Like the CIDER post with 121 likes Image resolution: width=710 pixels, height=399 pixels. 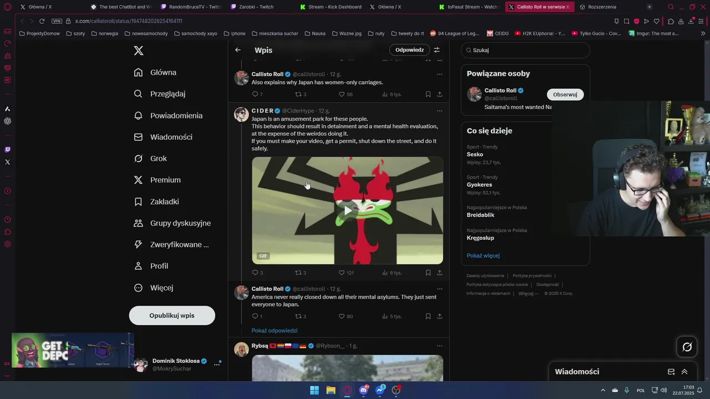click(342, 273)
